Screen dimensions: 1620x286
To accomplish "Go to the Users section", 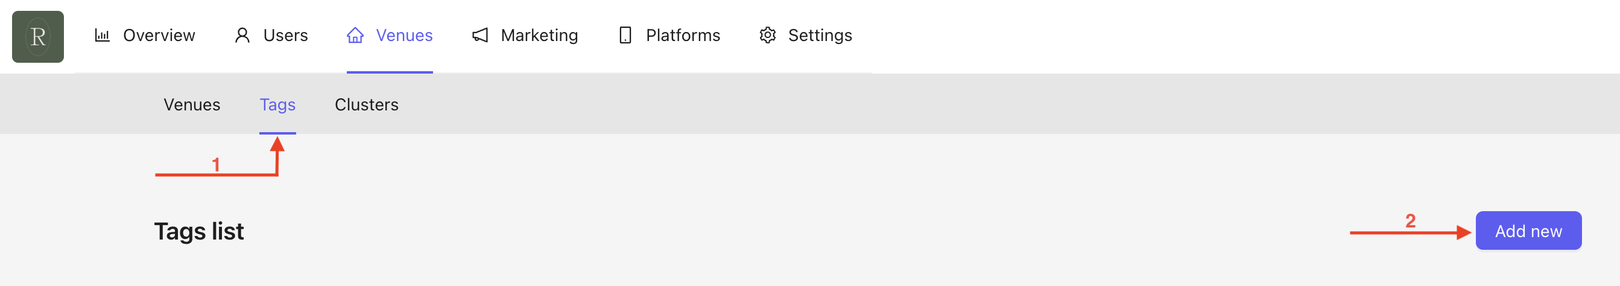I will tap(285, 35).
